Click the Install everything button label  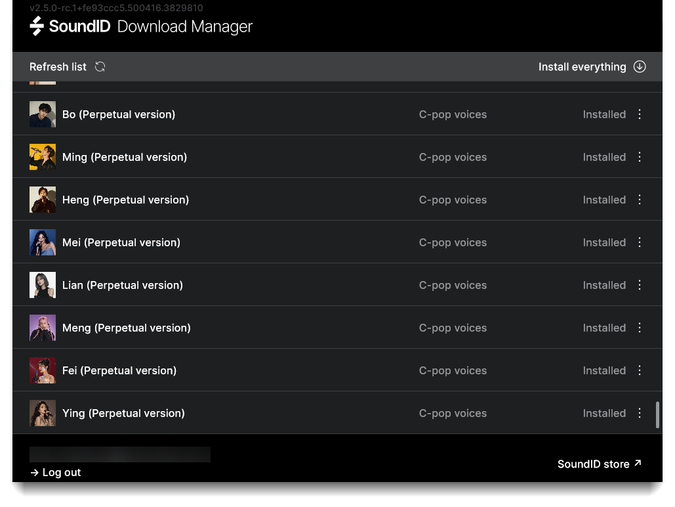click(x=582, y=67)
